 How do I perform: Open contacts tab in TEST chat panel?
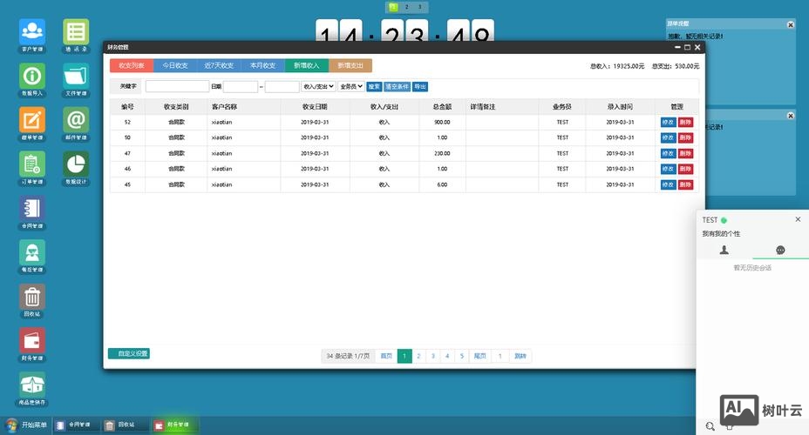pyautogui.click(x=724, y=250)
